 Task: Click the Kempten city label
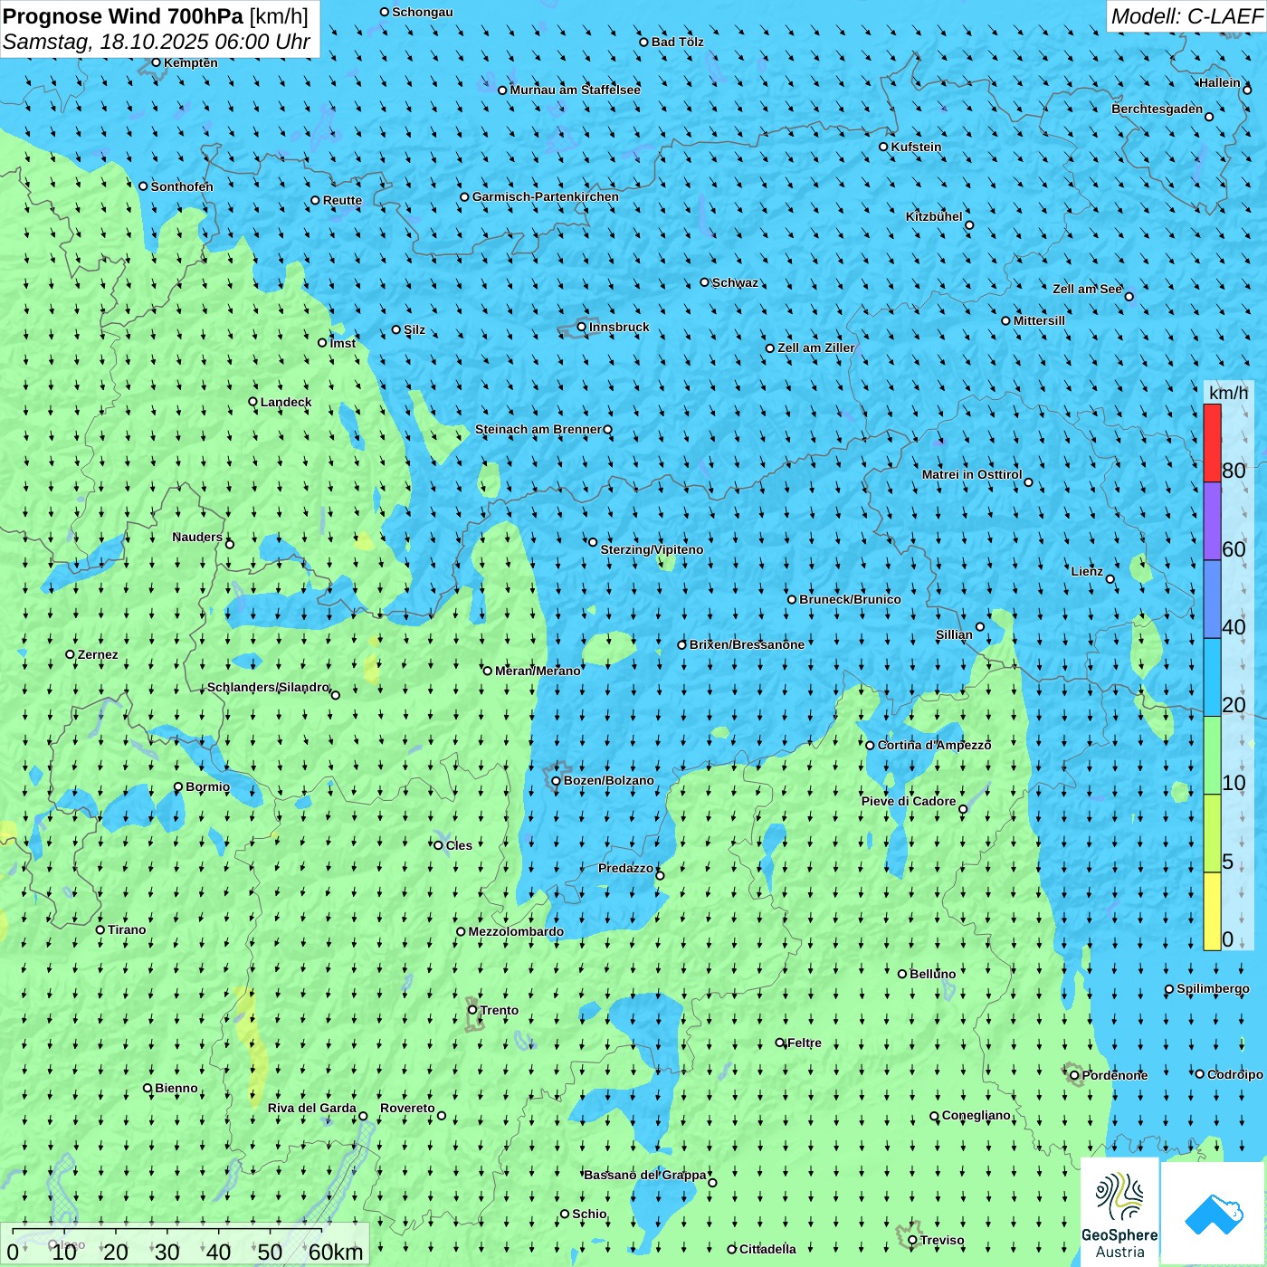click(190, 62)
